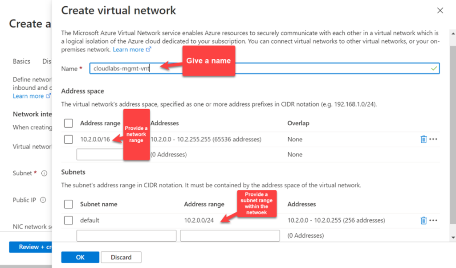Click the green validation checkmark in Name field
Viewport: 456px width, 268px height.
[x=434, y=69]
